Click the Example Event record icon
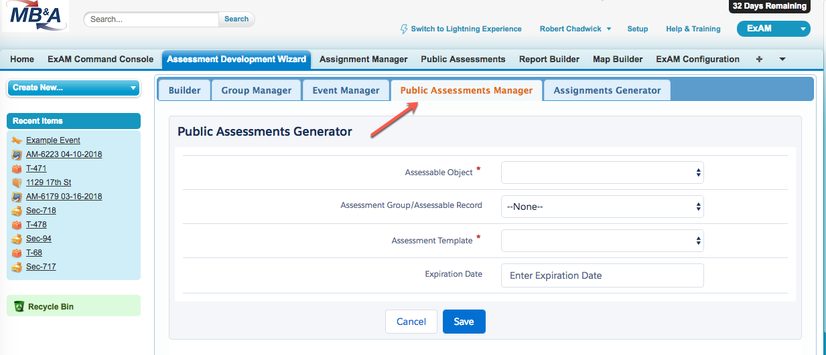This screenshot has height=355, width=826. 17,140
